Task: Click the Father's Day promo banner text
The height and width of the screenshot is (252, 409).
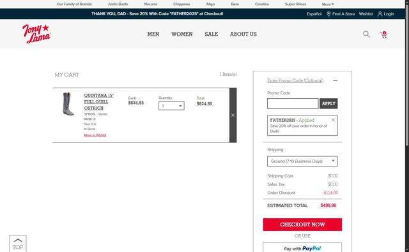Action: [157, 14]
